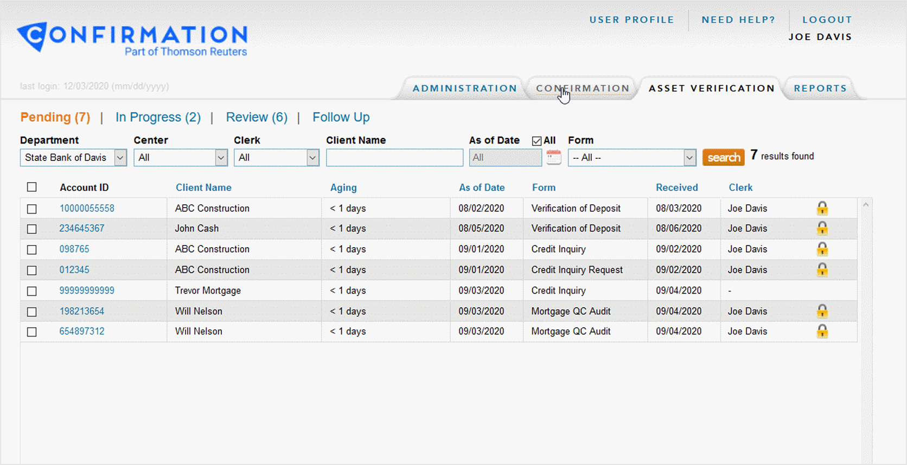Open account 99999999999 link

pyautogui.click(x=87, y=290)
